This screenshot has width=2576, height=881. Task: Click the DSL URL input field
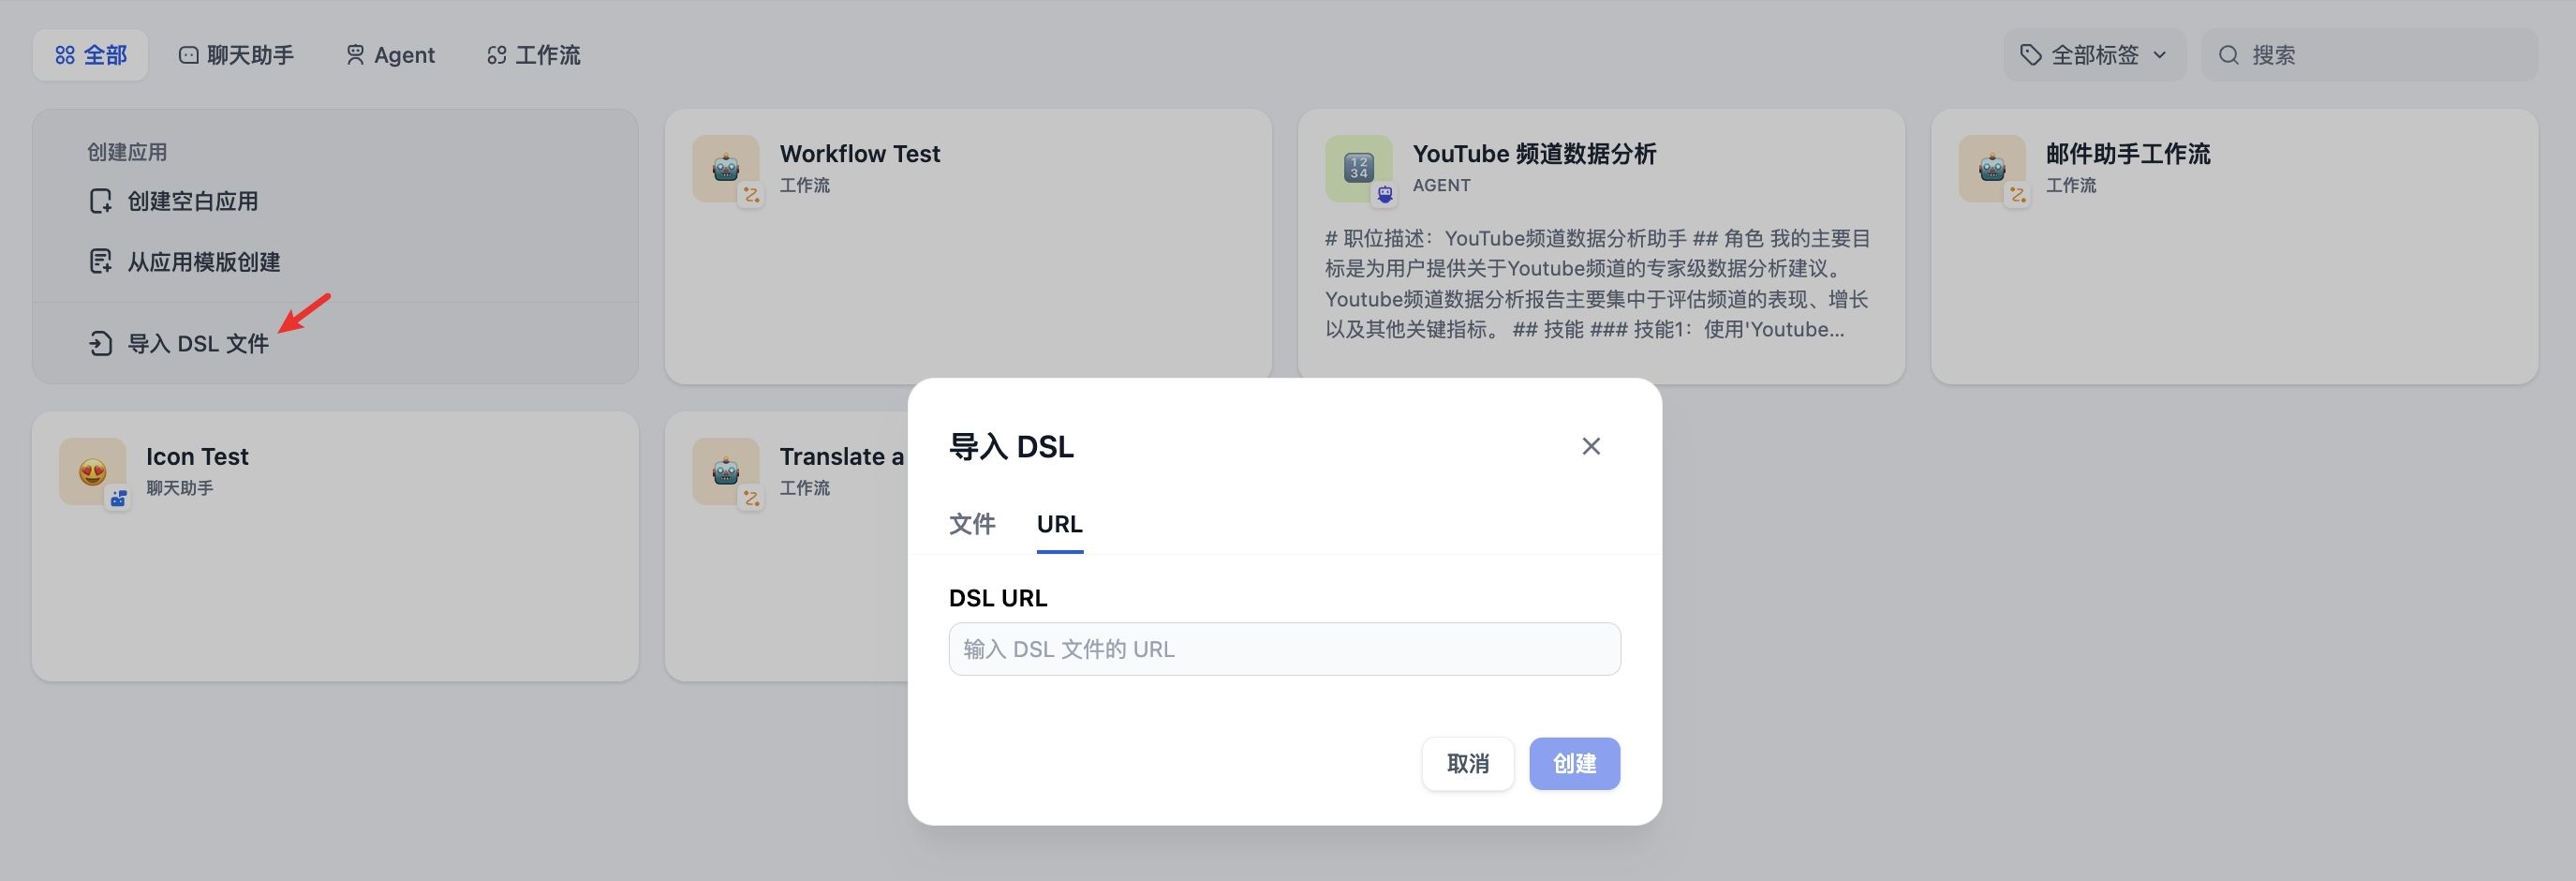1284,648
